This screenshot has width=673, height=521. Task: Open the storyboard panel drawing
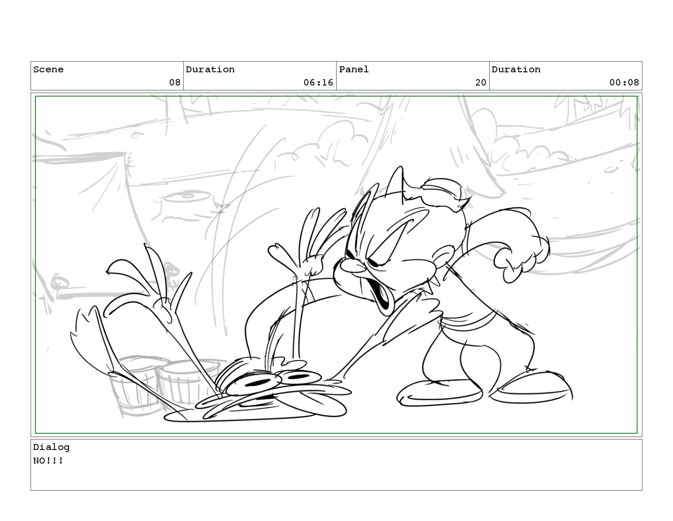point(336,265)
